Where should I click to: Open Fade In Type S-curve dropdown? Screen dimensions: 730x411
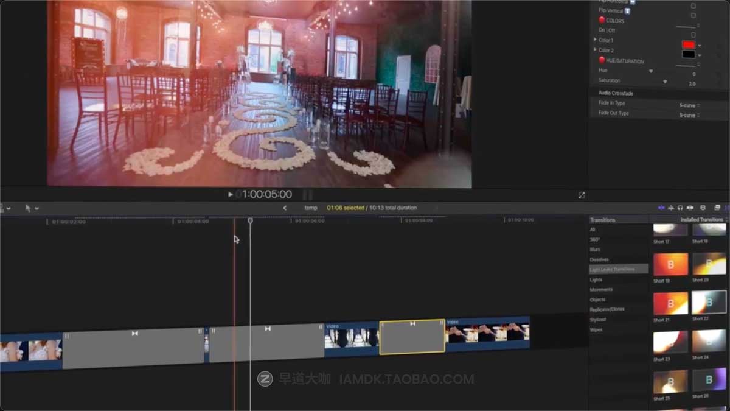[689, 105]
